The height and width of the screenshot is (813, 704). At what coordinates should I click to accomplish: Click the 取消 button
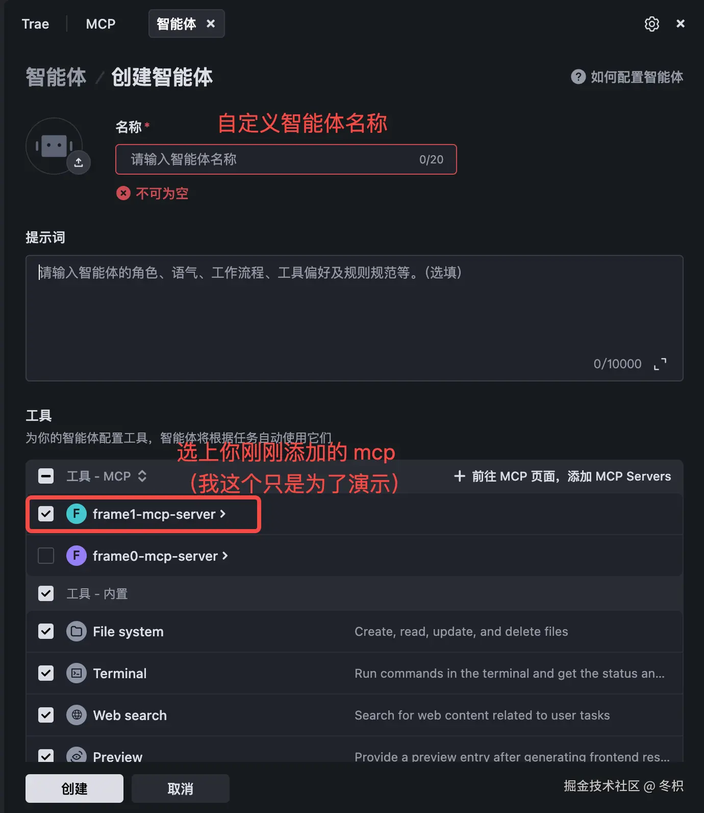pos(181,788)
